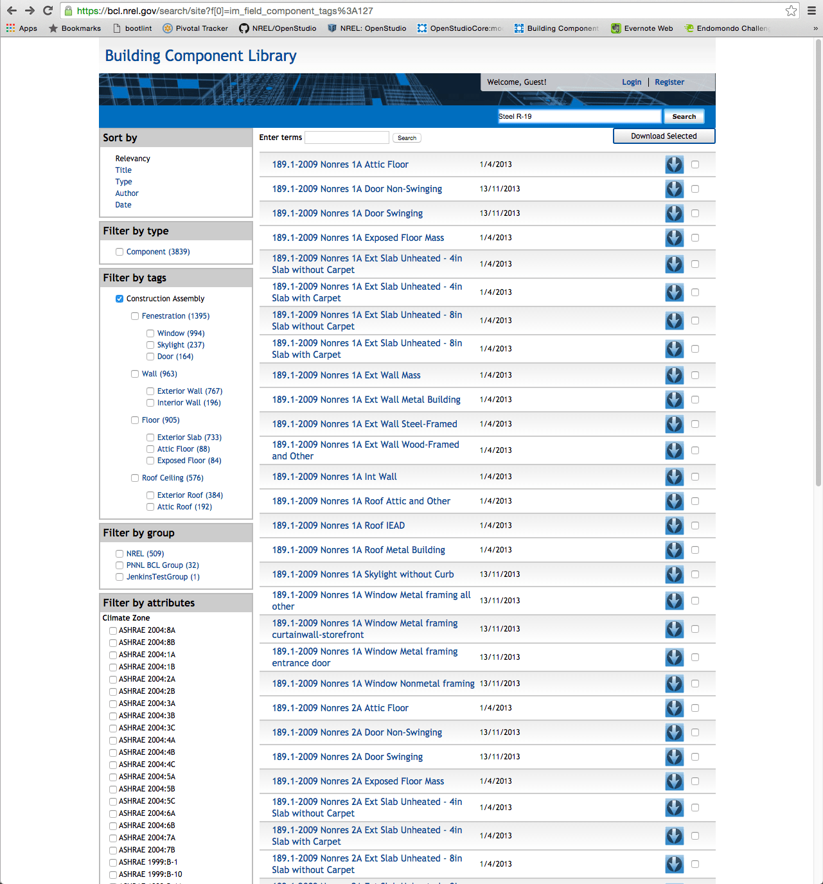Open the Chrome menu

pyautogui.click(x=810, y=10)
